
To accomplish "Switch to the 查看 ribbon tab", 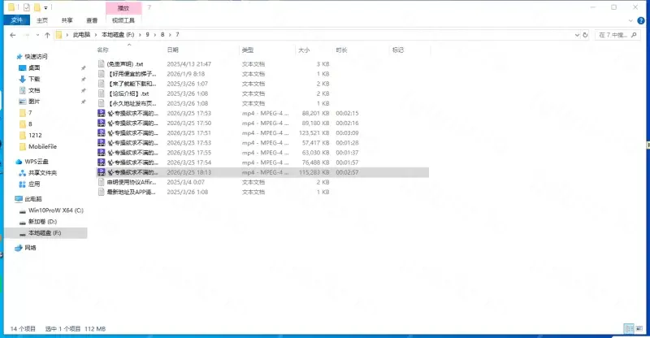I will click(92, 20).
